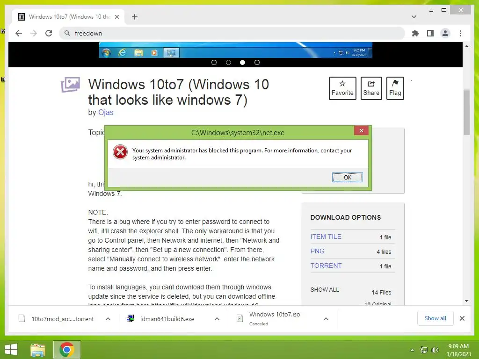Screen dimensions: 479x359
Task: Open the TORRENT download option
Action: (x=326, y=266)
